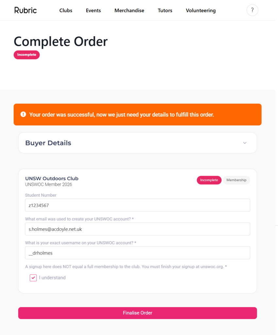Edit the UNSWOC username field
Image resolution: width=278 pixels, height=335 pixels.
coord(138,253)
